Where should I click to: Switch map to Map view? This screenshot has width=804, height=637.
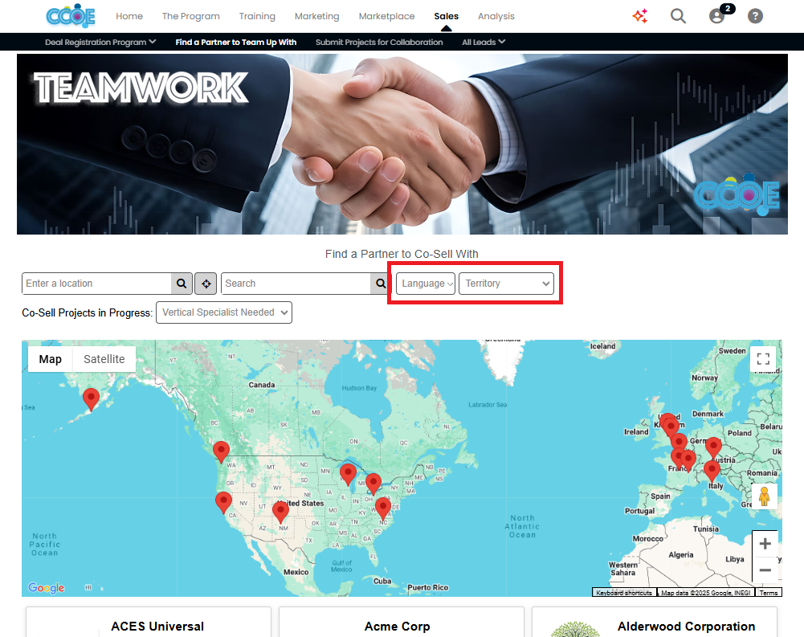tap(51, 359)
